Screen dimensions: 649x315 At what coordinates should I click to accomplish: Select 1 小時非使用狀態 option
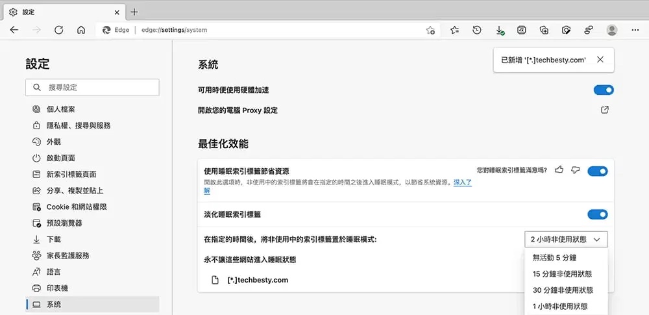[x=566, y=307]
